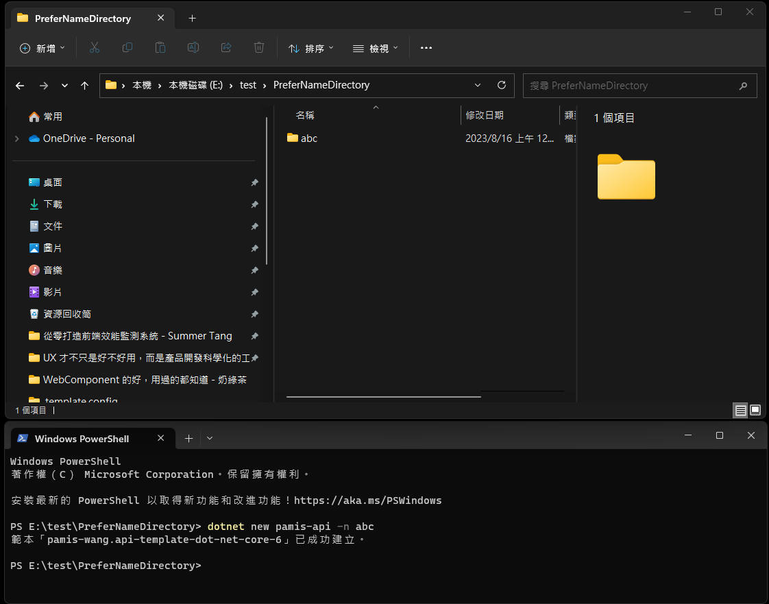Screen dimensions: 769x604
Task: Click the test folder in the breadcrumb
Action: click(x=247, y=85)
